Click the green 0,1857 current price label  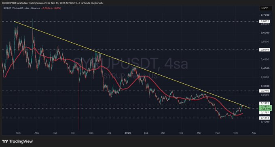[266, 108]
